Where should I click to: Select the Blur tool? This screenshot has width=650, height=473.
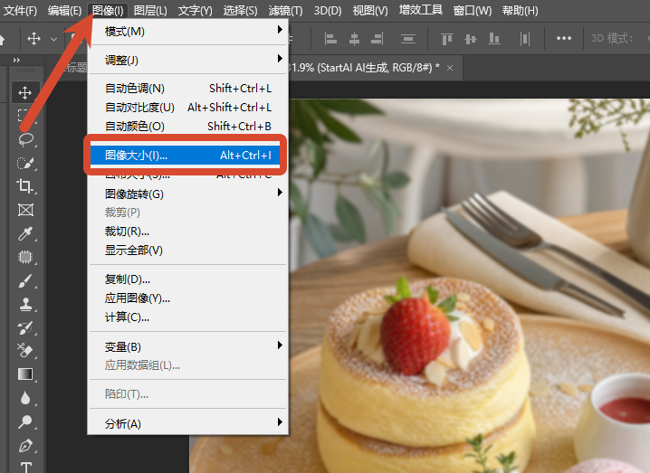point(25,398)
